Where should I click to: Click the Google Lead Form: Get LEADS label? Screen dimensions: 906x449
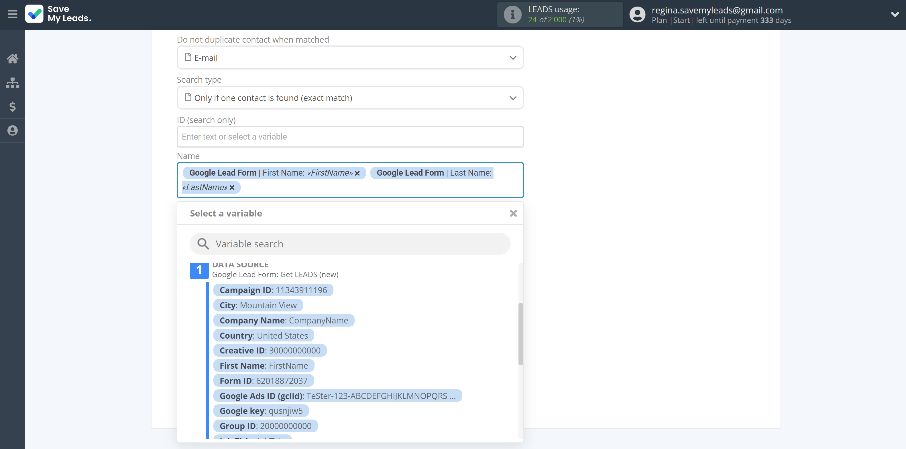(x=275, y=274)
